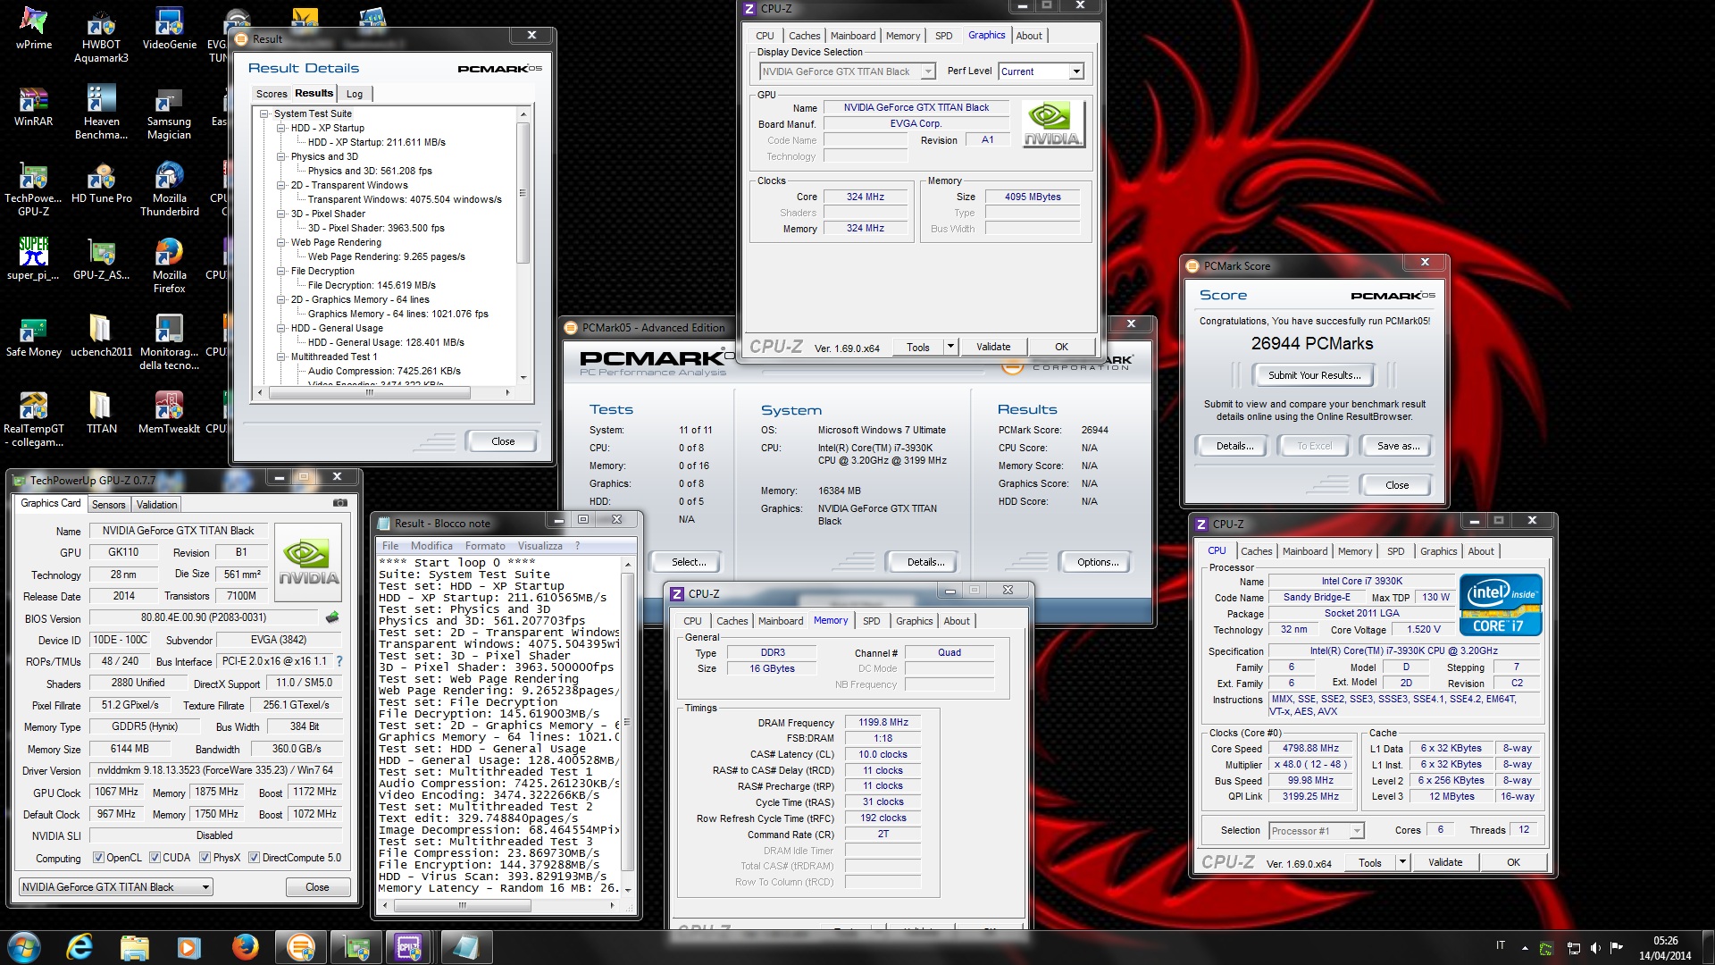Toggle the DirectCompute 5.0 checkbox
Viewport: 1715px width, 965px height.
tap(254, 858)
